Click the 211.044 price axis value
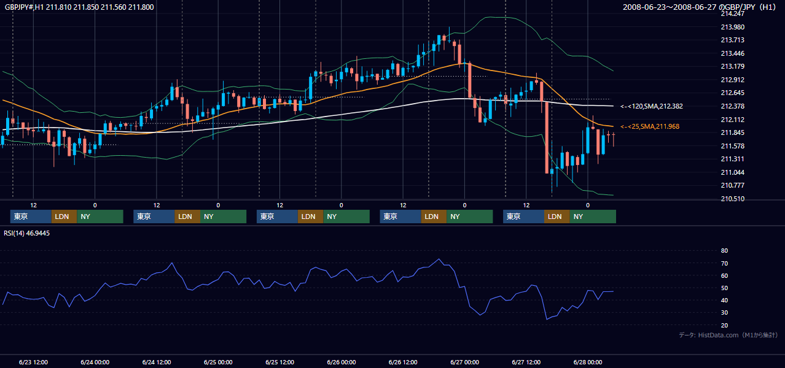The height and width of the screenshot is (368, 785). coord(732,172)
